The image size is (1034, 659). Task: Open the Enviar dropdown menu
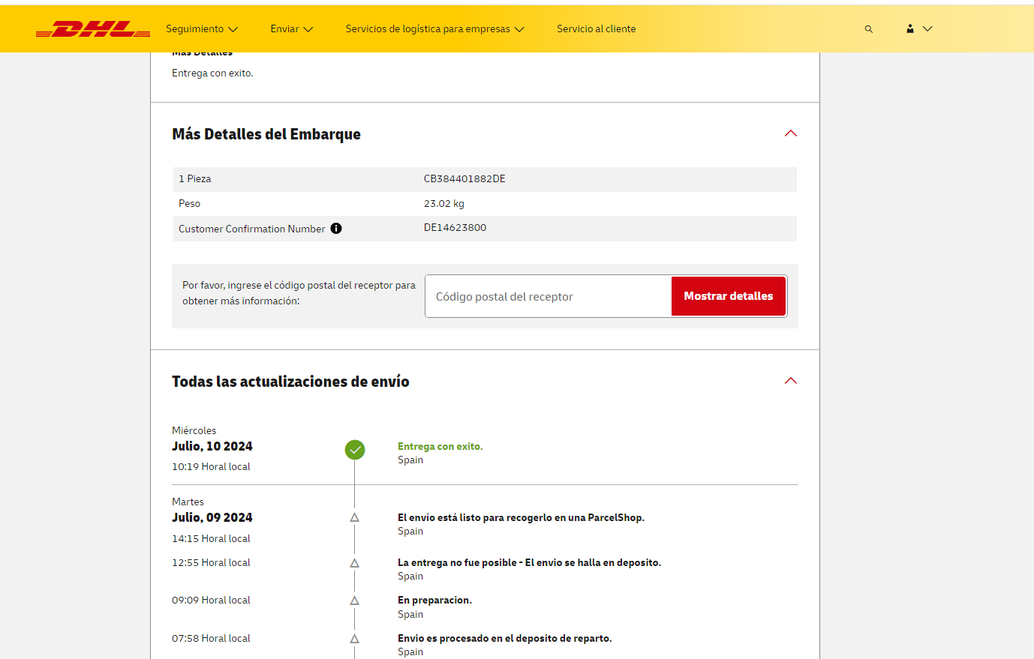(x=292, y=29)
